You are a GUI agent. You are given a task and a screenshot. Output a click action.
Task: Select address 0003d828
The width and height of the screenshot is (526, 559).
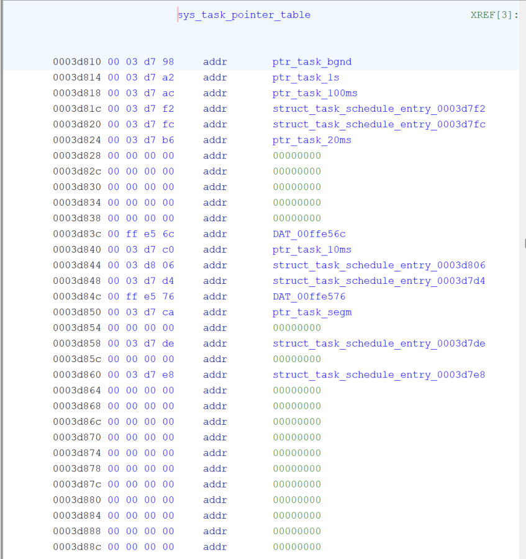tap(77, 156)
